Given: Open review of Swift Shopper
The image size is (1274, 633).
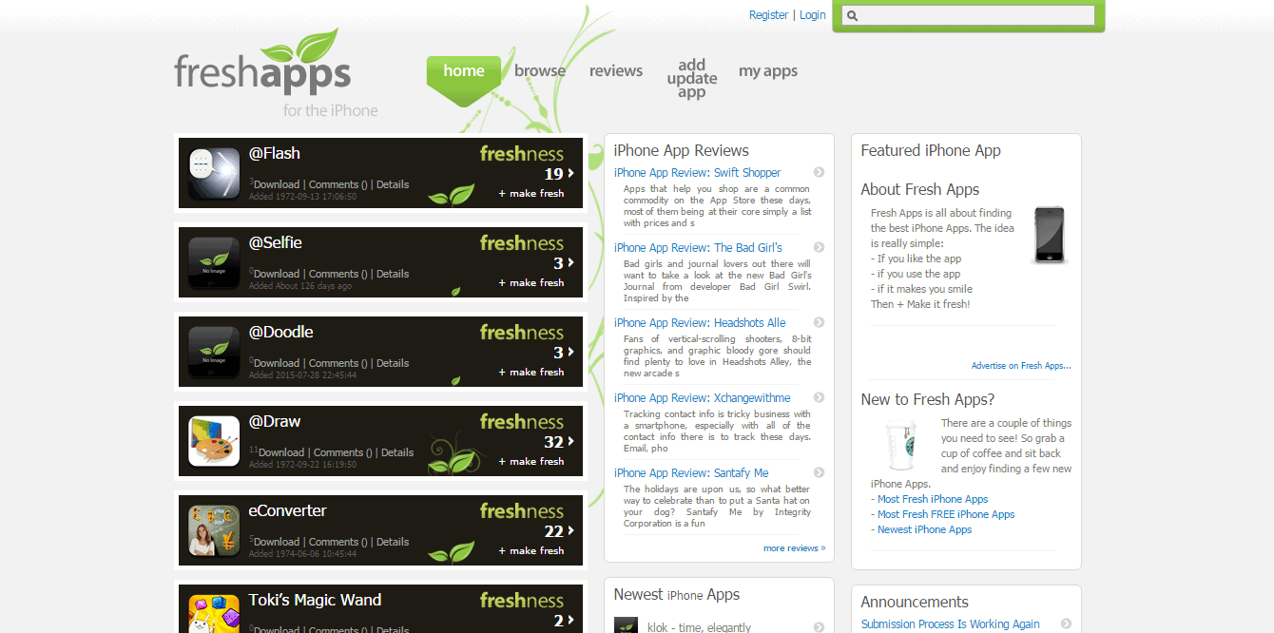Looking at the screenshot, I should pyautogui.click(x=697, y=172).
